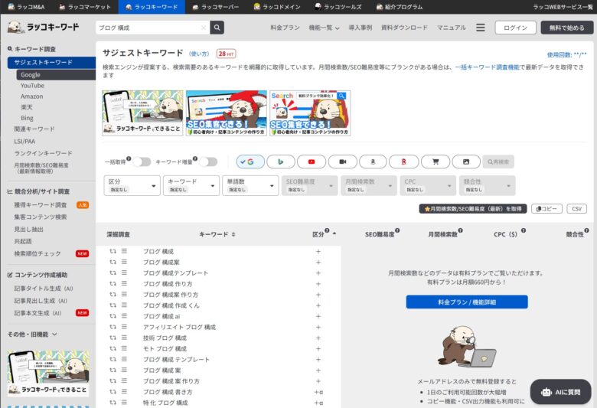The width and height of the screenshot is (597, 408).
Task: Clear the search box with the X icon
Action: tap(204, 28)
